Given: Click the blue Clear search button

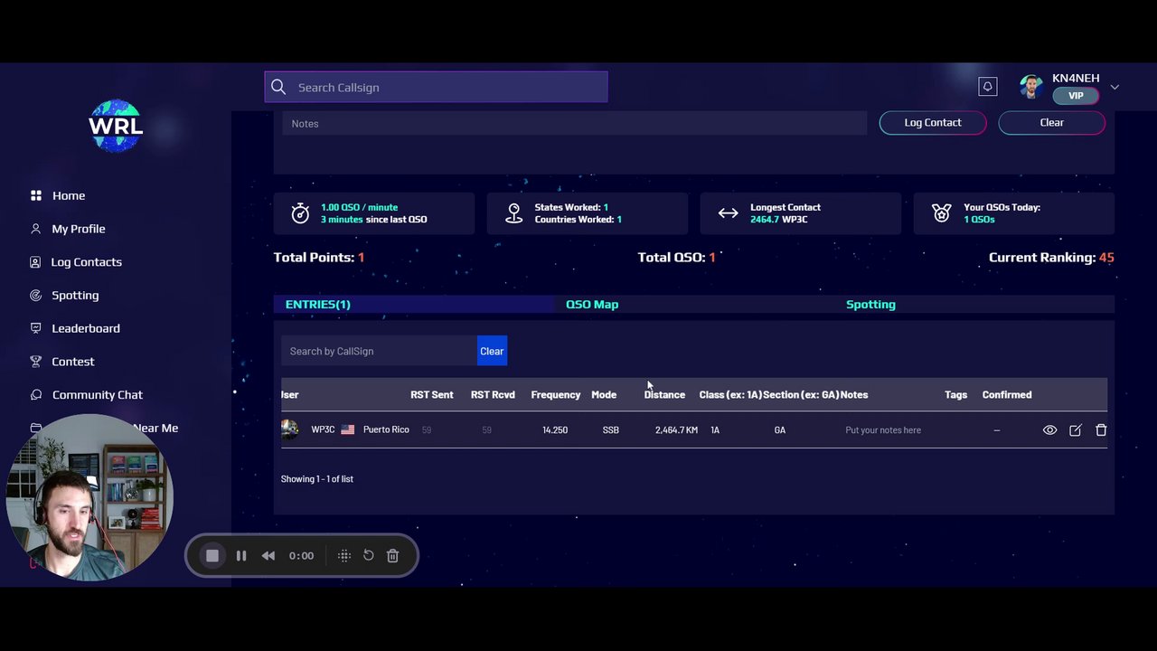Looking at the screenshot, I should [492, 351].
